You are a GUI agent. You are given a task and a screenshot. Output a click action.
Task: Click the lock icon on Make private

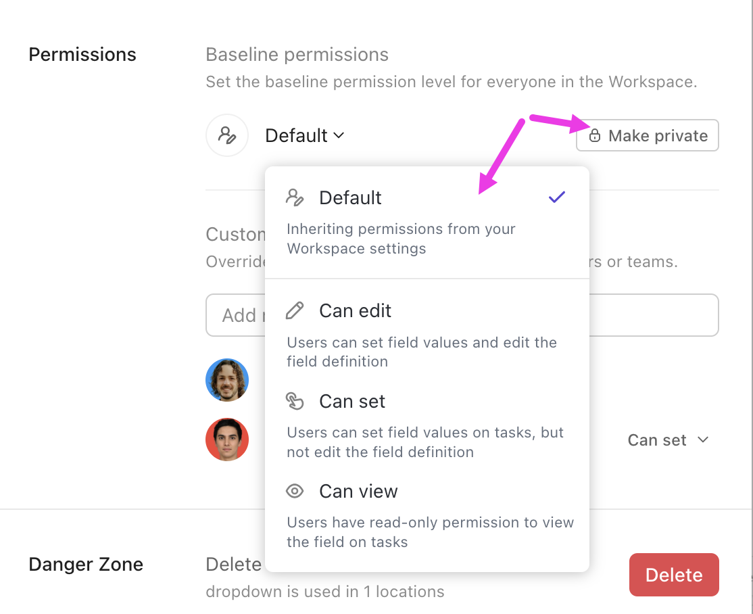tap(595, 135)
